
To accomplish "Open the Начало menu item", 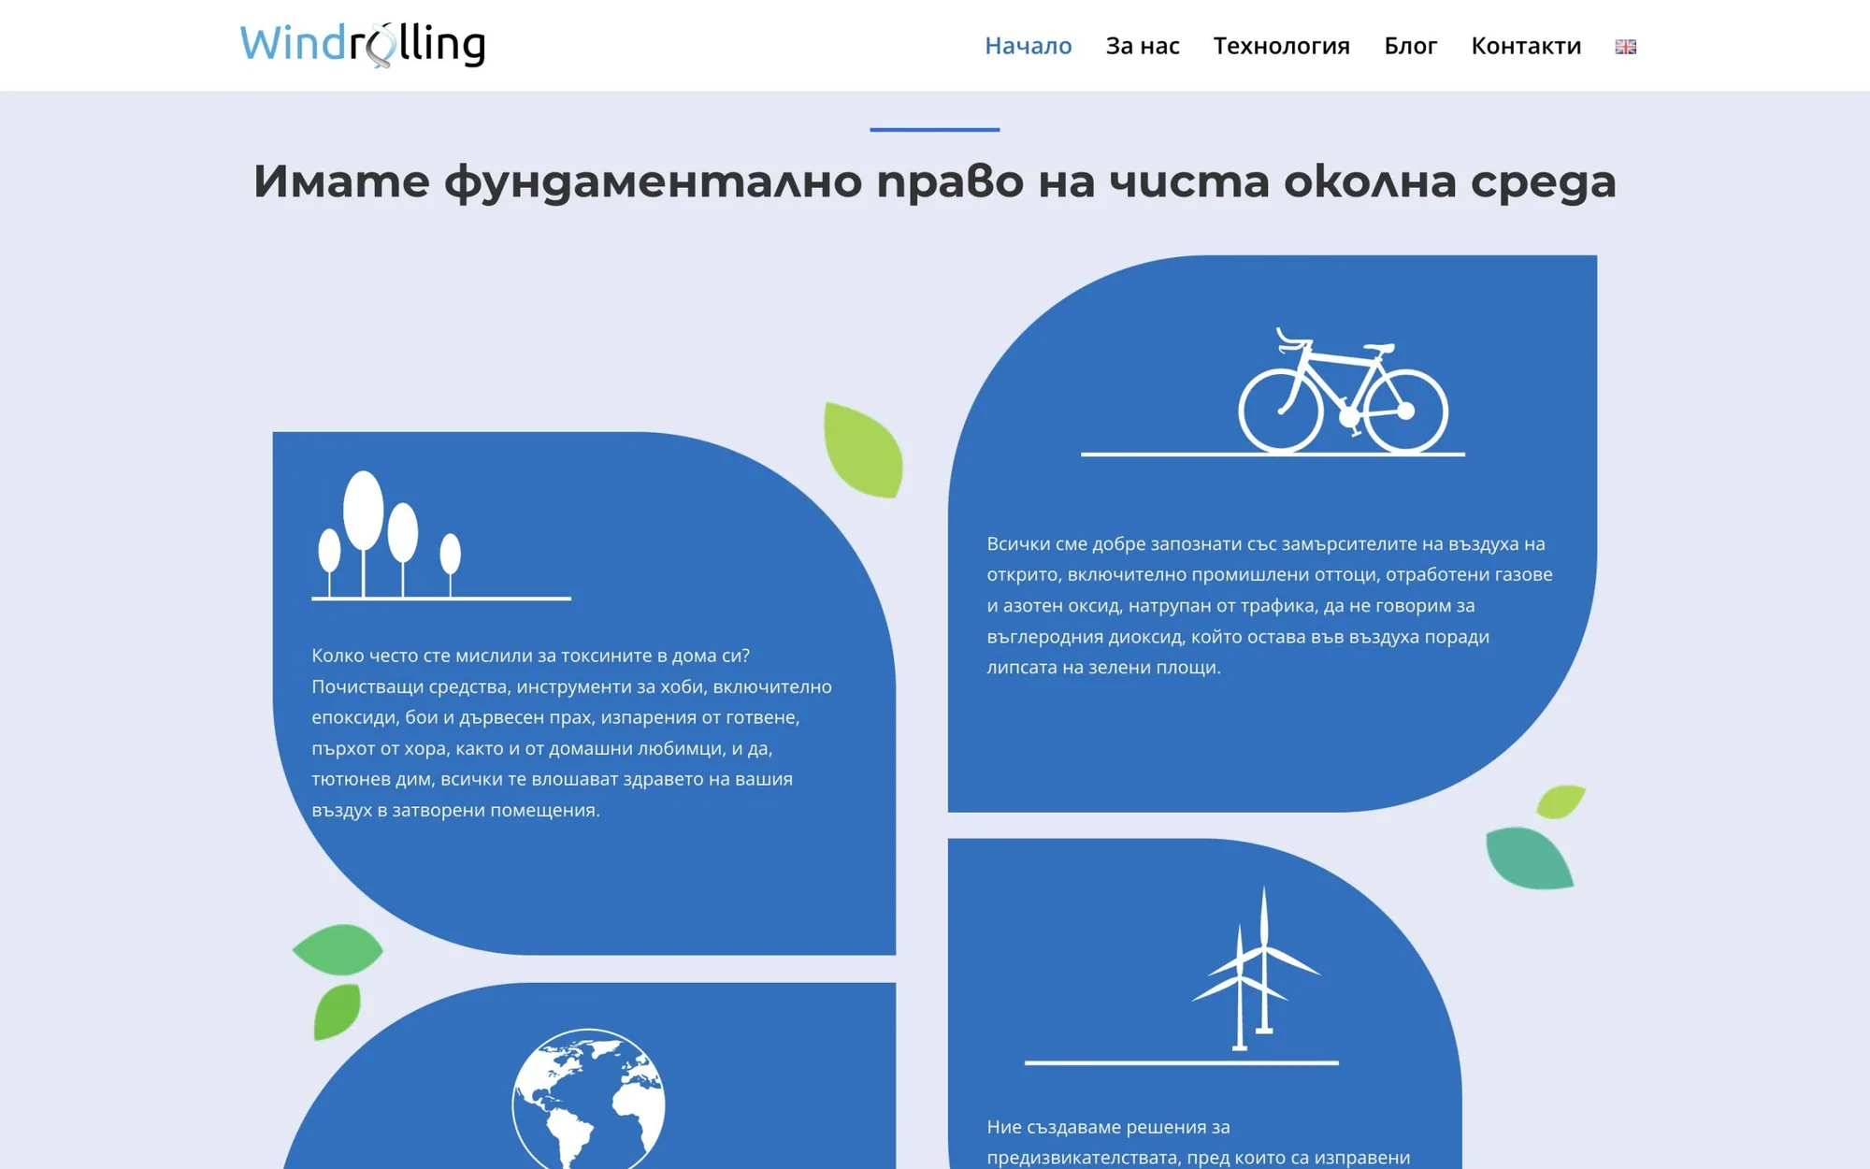I will point(1028,46).
